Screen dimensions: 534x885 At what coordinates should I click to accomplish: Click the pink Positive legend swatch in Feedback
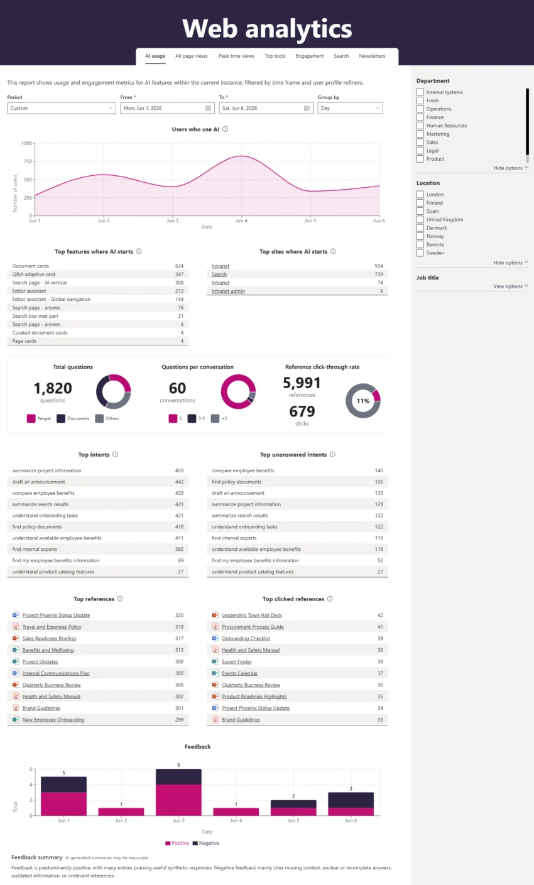pos(168,843)
